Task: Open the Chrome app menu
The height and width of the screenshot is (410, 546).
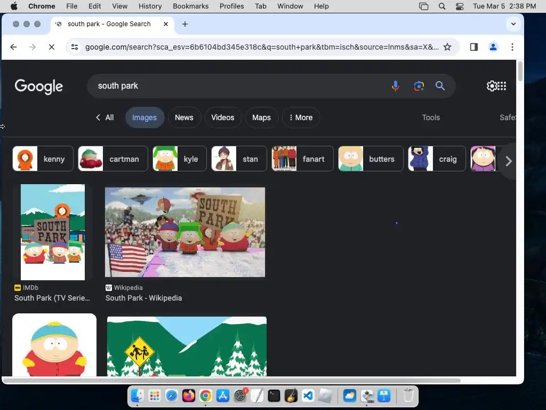Action: coord(42,6)
